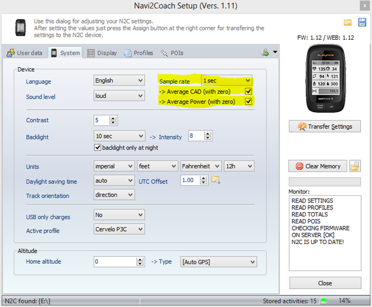This screenshot has width=372, height=307.
Task: Open the Language dropdown
Action: point(119,81)
